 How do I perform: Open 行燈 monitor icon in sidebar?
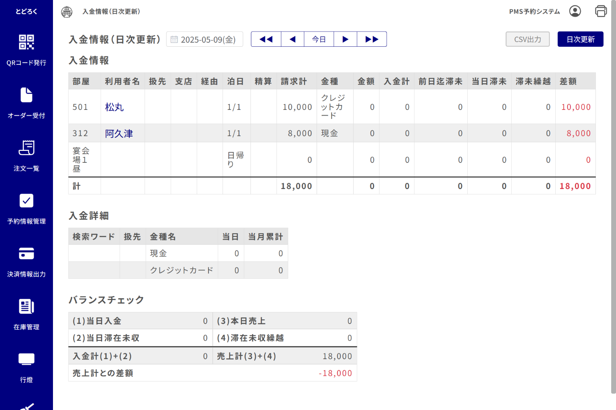(x=26, y=360)
